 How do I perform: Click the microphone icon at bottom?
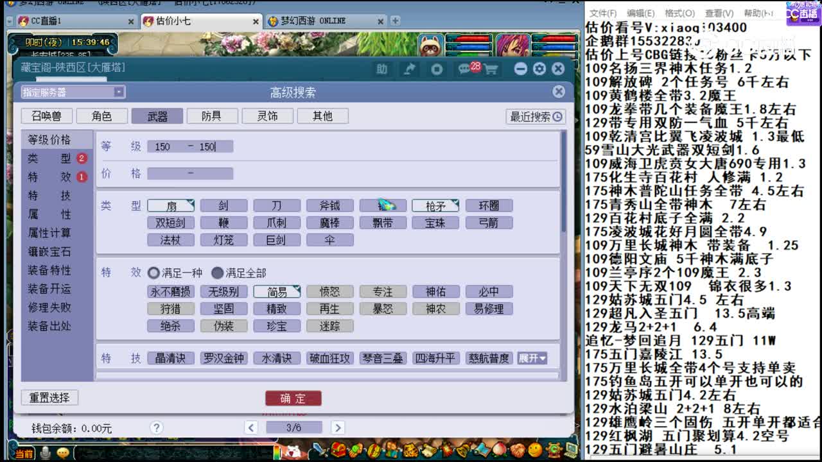(45, 453)
